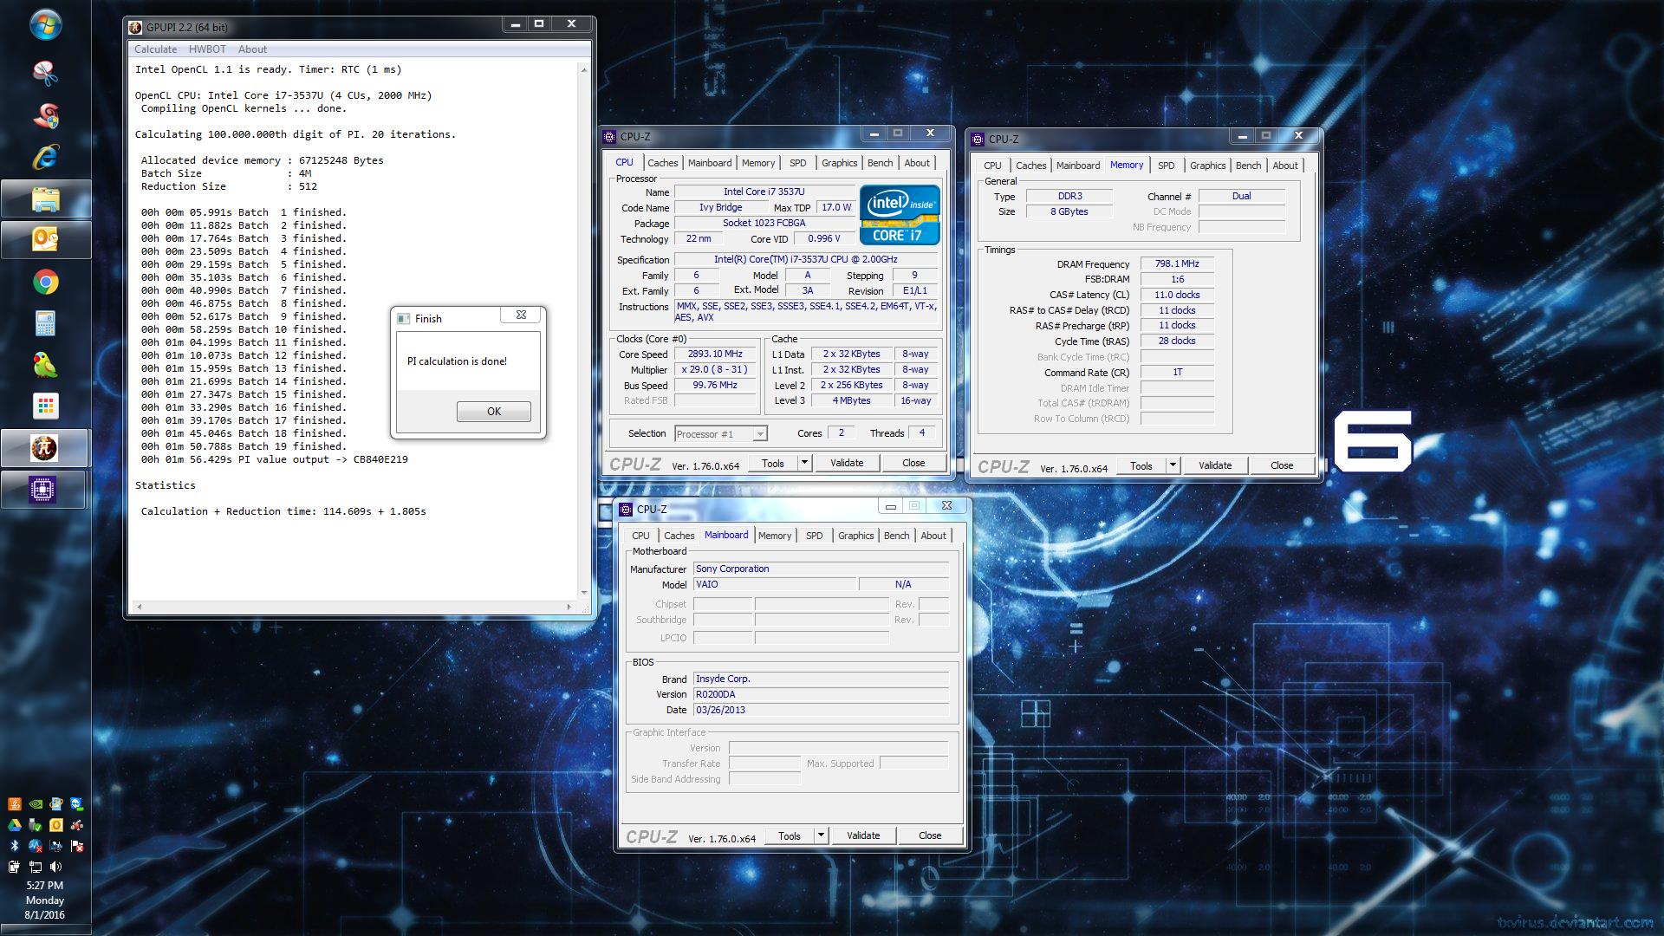
Task: Launch the Snipping Tool from taskbar
Action: [x=45, y=73]
